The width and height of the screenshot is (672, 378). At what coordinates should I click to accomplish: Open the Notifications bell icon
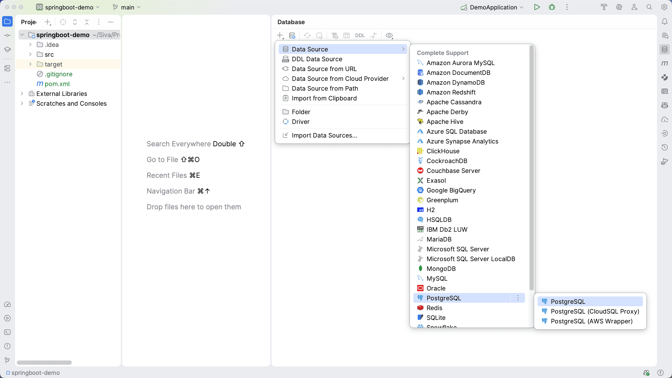[x=665, y=22]
